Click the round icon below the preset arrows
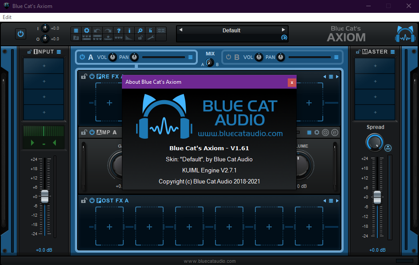Viewport: 419px width, 265px height. point(284,38)
